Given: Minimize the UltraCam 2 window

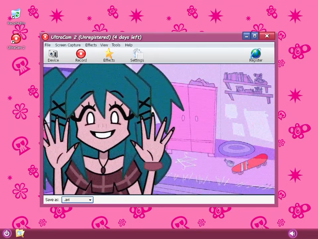Looking at the screenshot, I should coord(246,36).
